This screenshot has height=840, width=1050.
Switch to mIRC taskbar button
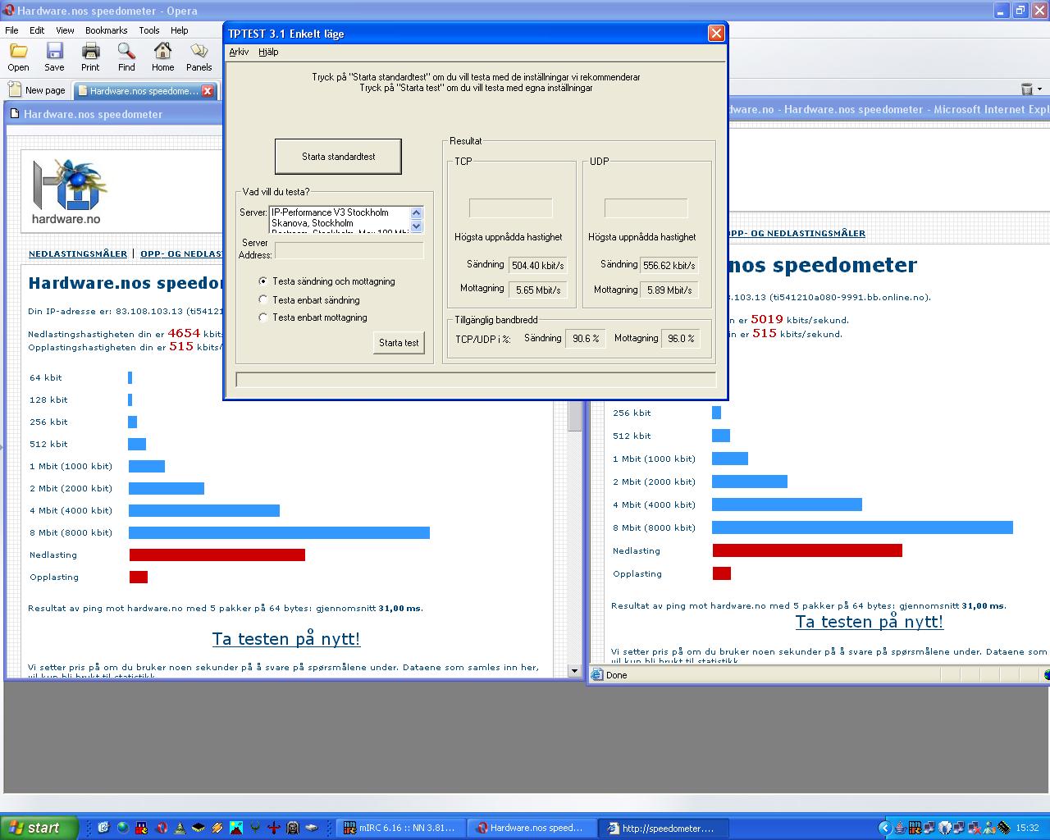(402, 828)
